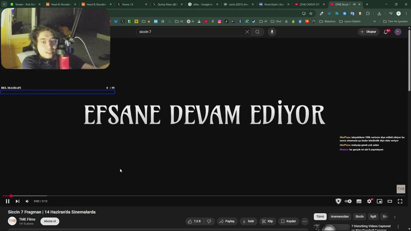Like the video with 7,3 B likes

pyautogui.click(x=194, y=221)
